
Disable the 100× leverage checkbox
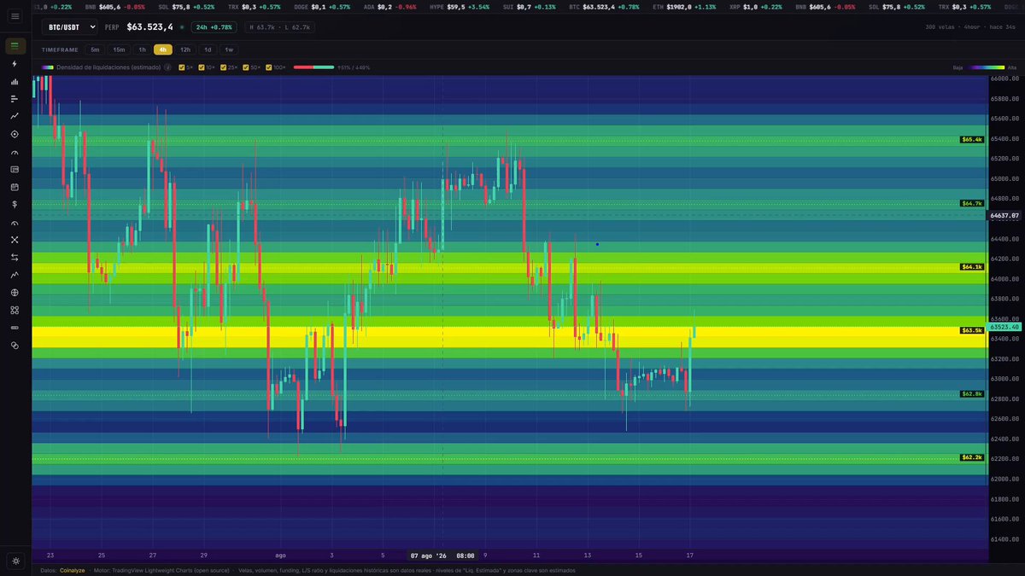[x=269, y=67]
